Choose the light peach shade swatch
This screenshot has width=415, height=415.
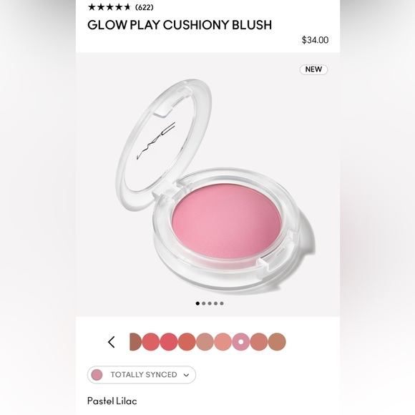(223, 342)
